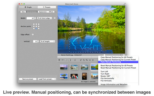Click the save single image icon
Image resolution: width=154 pixels, height=96 pixels.
pos(66,60)
